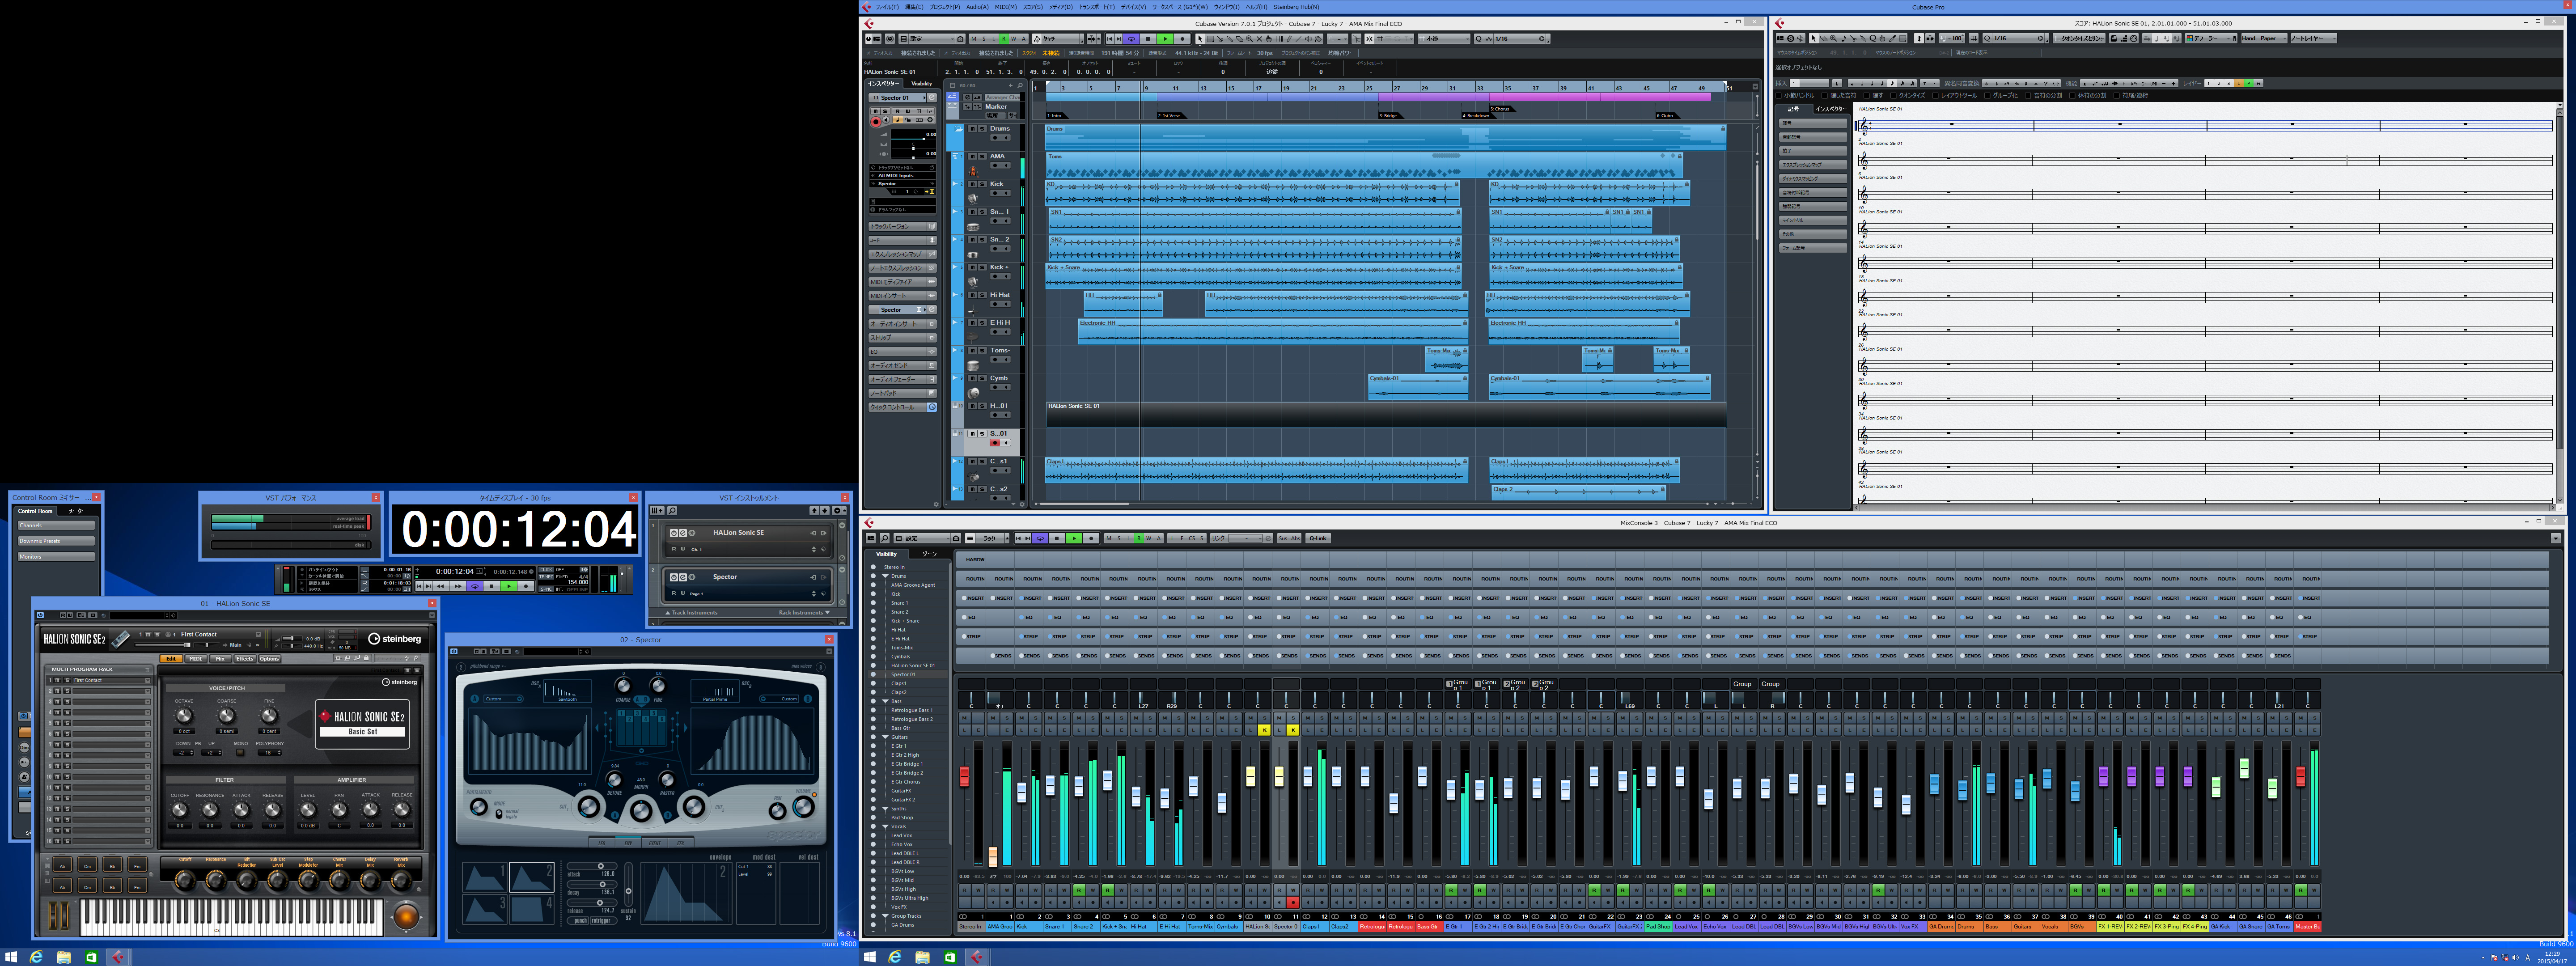The image size is (2576, 966).
Task: Open Spector editor 'e' button in VST Instruments
Action: tap(683, 577)
